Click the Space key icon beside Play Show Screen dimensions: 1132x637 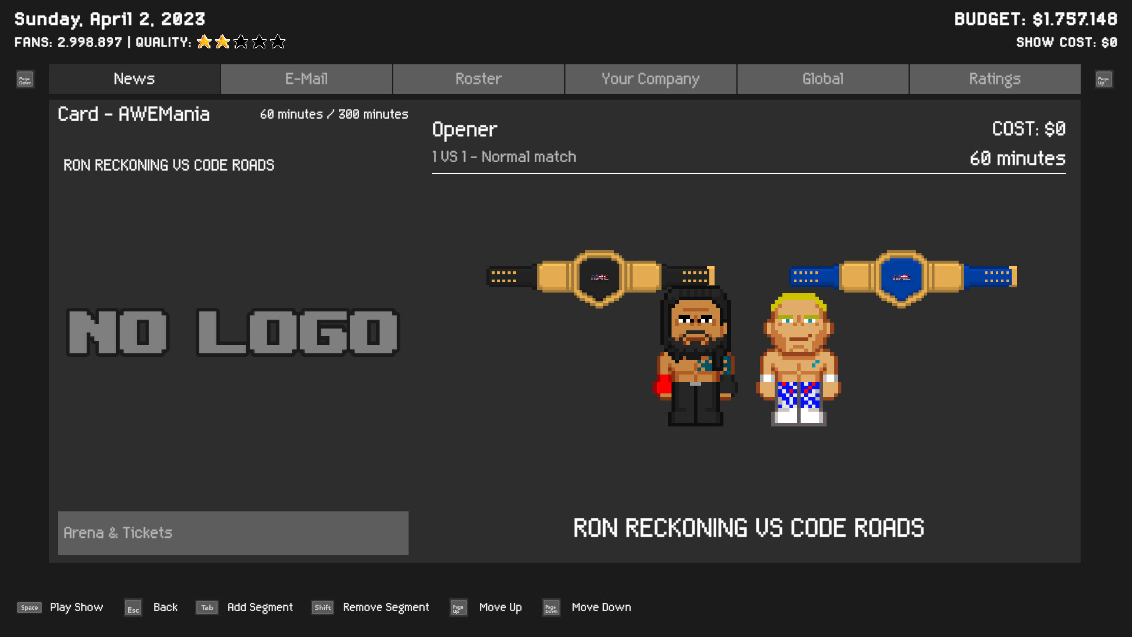click(x=29, y=607)
